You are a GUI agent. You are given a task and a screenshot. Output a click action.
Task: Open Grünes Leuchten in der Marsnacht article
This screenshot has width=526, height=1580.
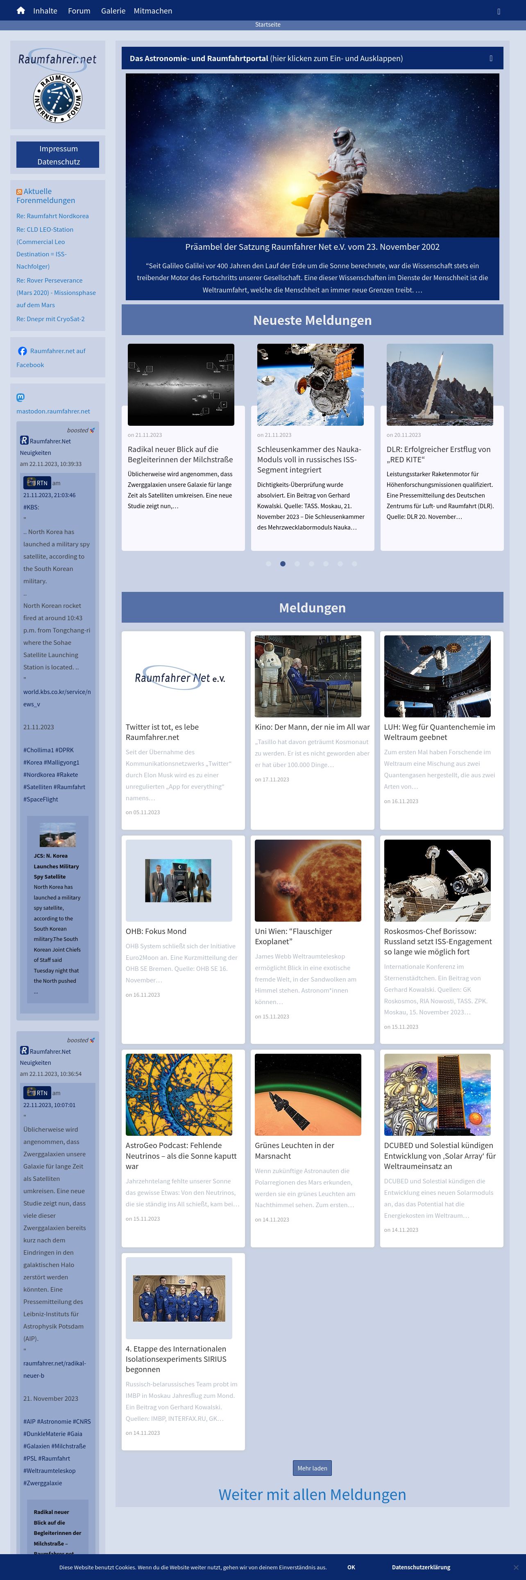pyautogui.click(x=295, y=1150)
